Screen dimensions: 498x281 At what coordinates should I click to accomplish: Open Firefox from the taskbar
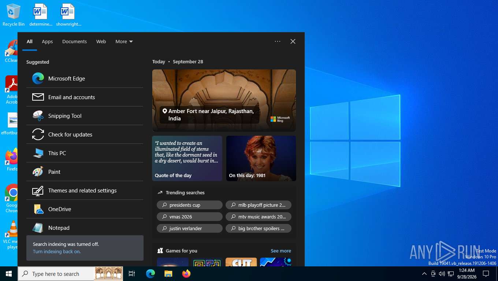[186, 274]
